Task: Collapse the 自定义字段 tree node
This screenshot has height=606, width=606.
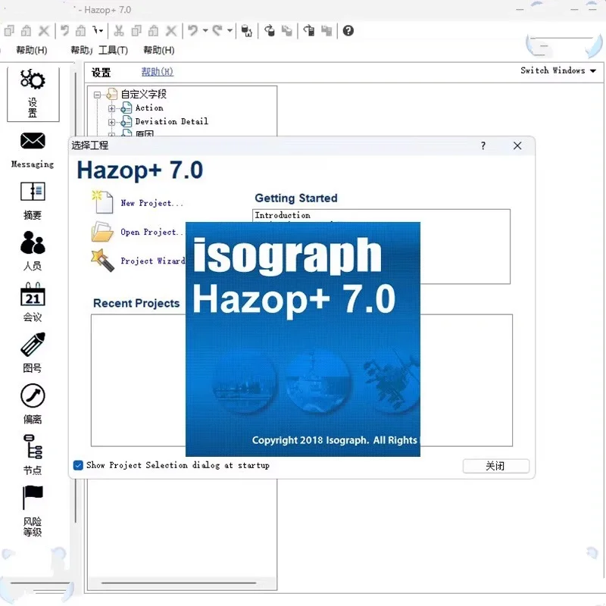Action: pyautogui.click(x=97, y=94)
